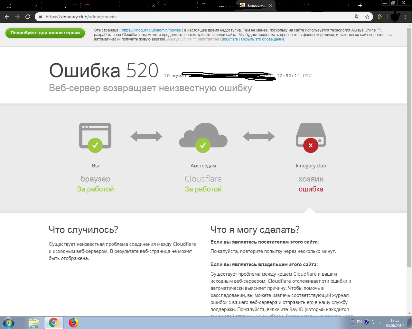Viewport: 412px width, 329px height.
Task: Reload the kinogury.club page
Action: coord(28,17)
